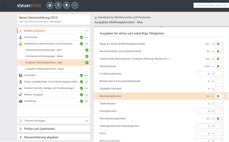Screen dimensions: 229x142
Task: Click green check status of Immobilien
Action: coord(81,75)
